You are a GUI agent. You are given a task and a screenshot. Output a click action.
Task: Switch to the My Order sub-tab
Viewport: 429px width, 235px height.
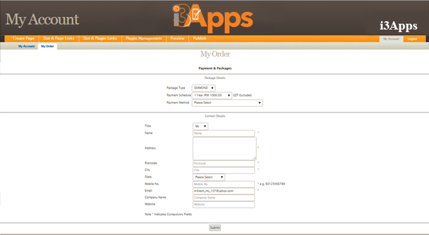[48, 46]
